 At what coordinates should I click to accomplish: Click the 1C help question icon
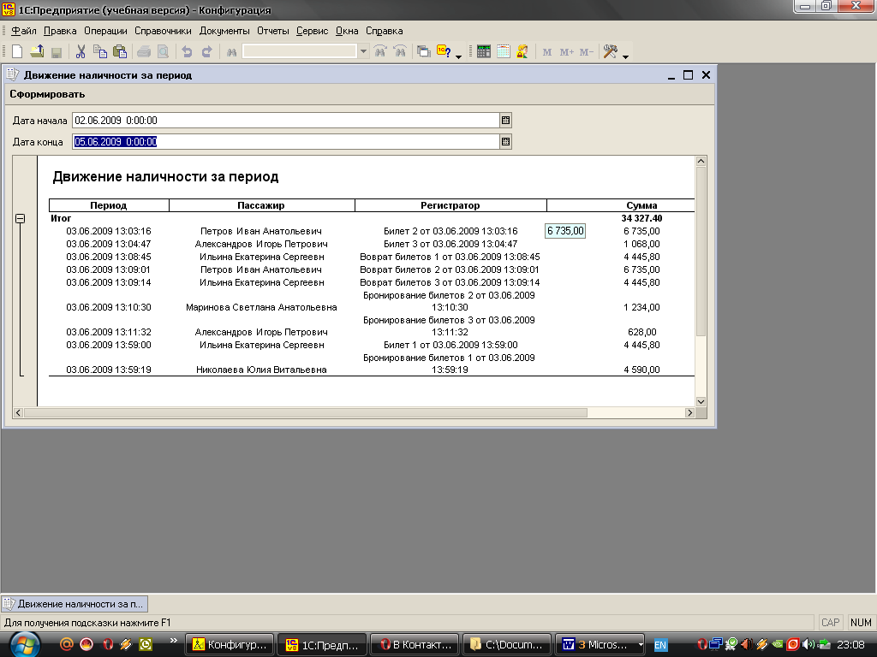pyautogui.click(x=444, y=51)
